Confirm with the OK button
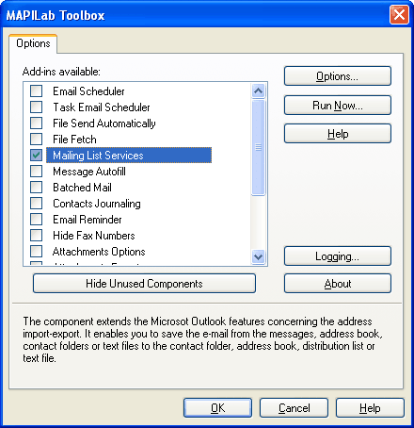 click(x=217, y=408)
